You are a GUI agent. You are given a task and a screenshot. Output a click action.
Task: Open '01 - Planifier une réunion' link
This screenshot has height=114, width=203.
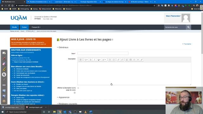coord(21,84)
